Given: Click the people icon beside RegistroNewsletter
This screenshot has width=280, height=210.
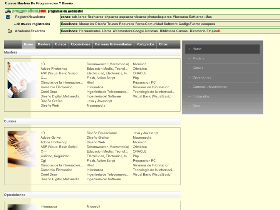Looking at the screenshot, I should pyautogui.click(x=8, y=17).
